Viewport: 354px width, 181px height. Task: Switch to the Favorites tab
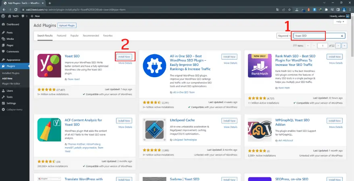coord(108,35)
